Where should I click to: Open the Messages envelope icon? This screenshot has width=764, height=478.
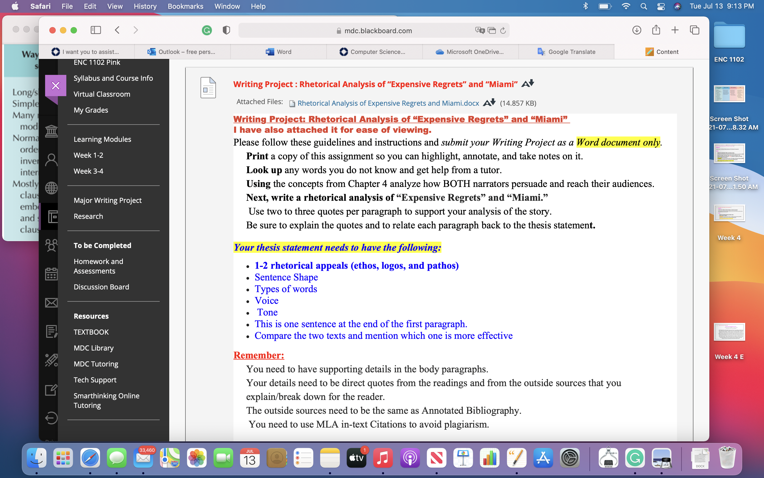51,302
